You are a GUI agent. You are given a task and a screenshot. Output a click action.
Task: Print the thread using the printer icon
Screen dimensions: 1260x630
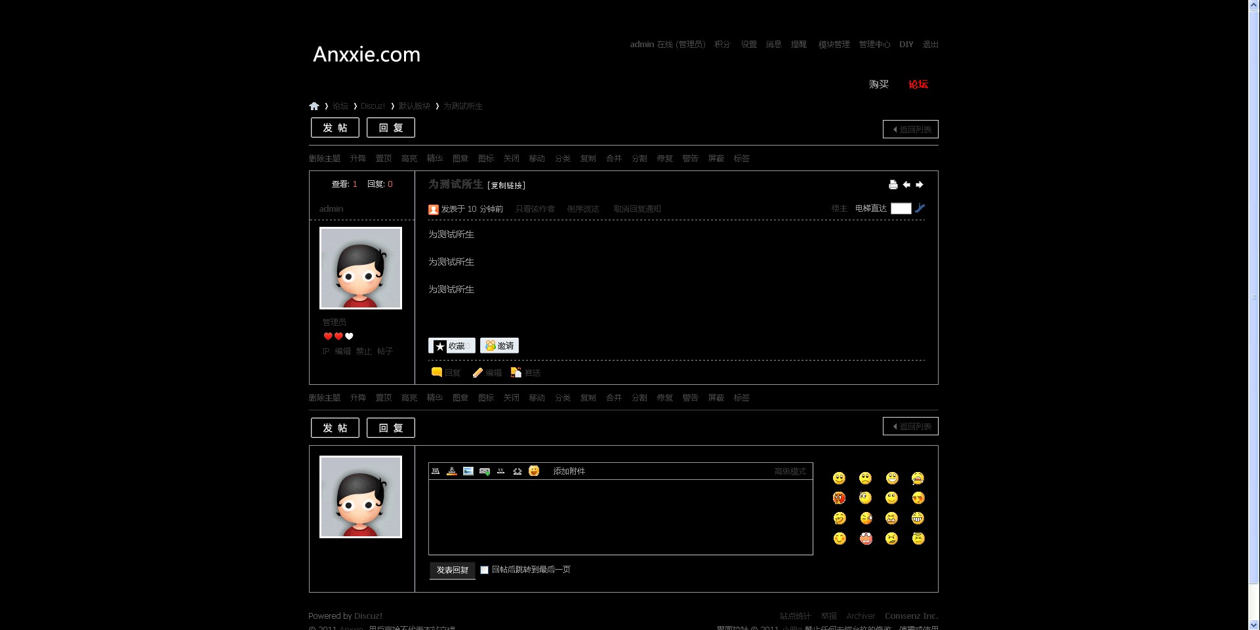pos(893,185)
